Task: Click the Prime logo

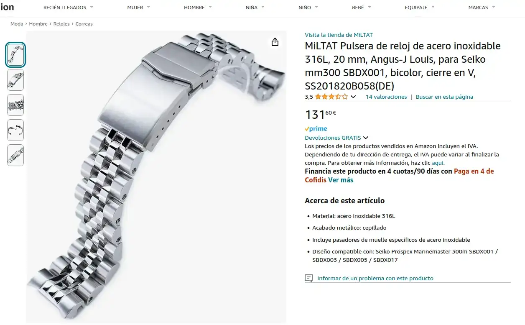Action: pos(316,129)
